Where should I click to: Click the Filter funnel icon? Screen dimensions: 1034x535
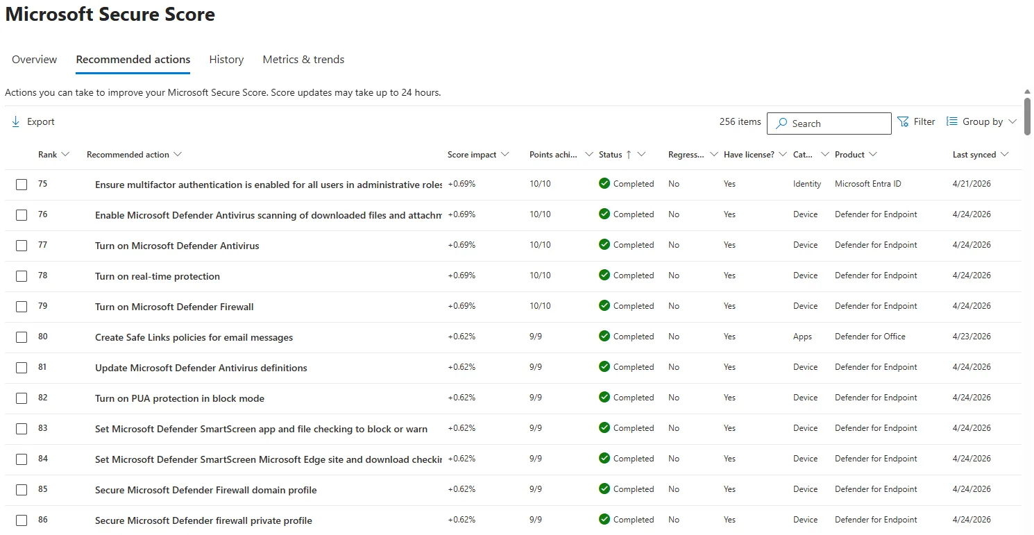coord(903,121)
